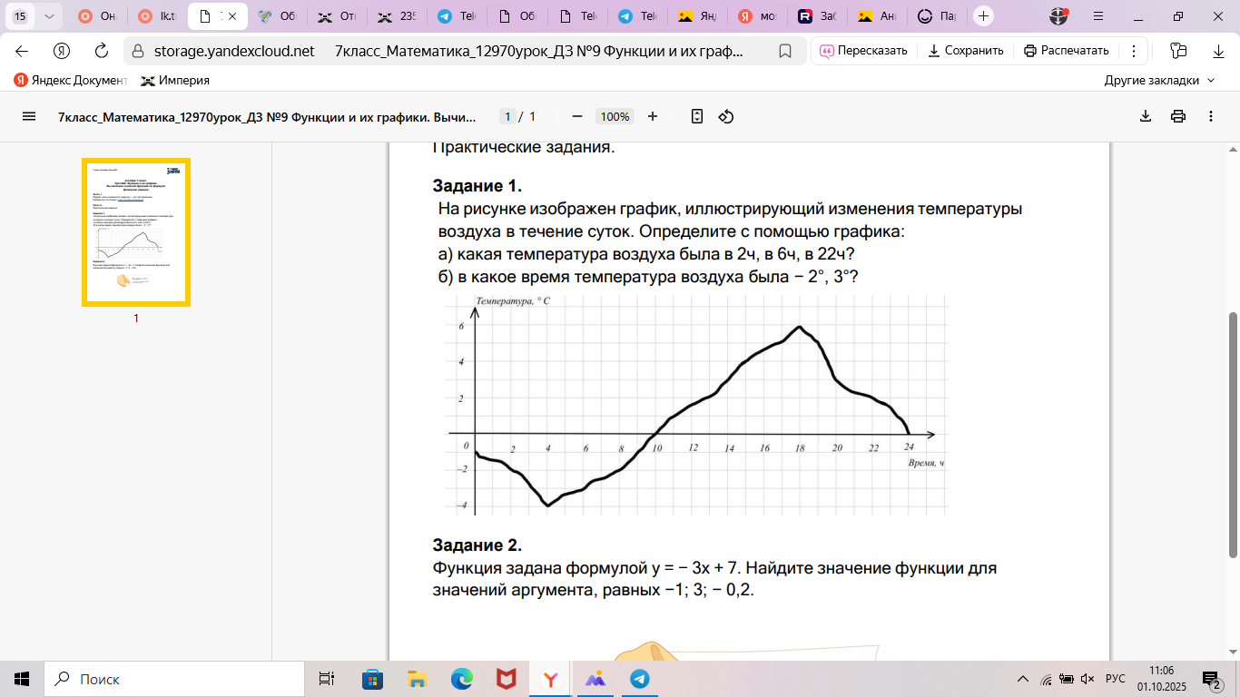
Task: Click the fit to page icon
Action: [x=697, y=116]
